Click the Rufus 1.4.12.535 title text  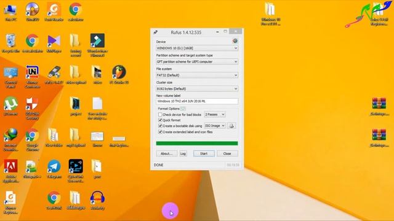[186, 33]
